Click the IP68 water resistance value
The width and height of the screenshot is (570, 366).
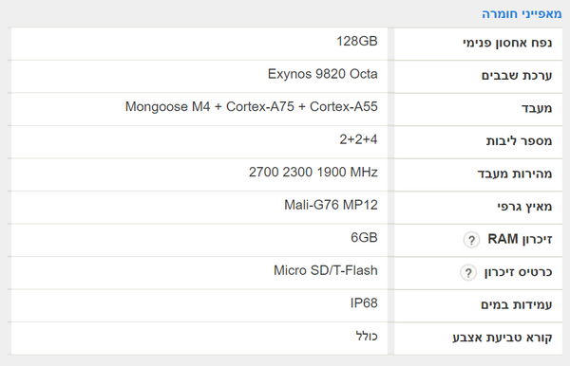coord(364,302)
